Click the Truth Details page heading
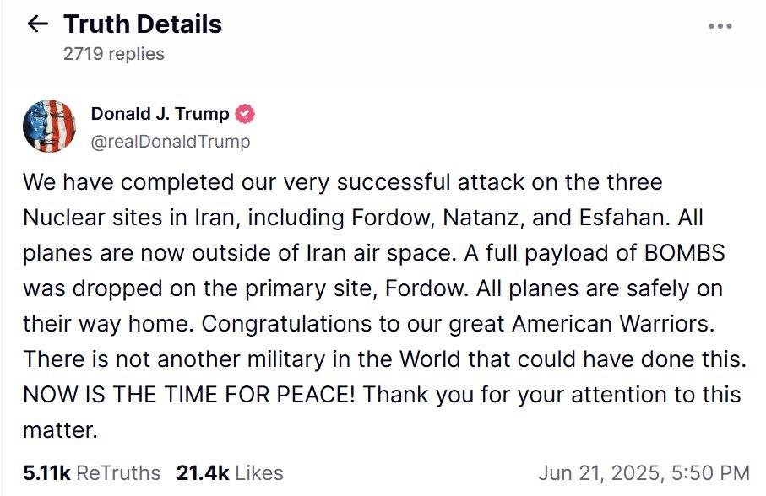 pos(143,24)
